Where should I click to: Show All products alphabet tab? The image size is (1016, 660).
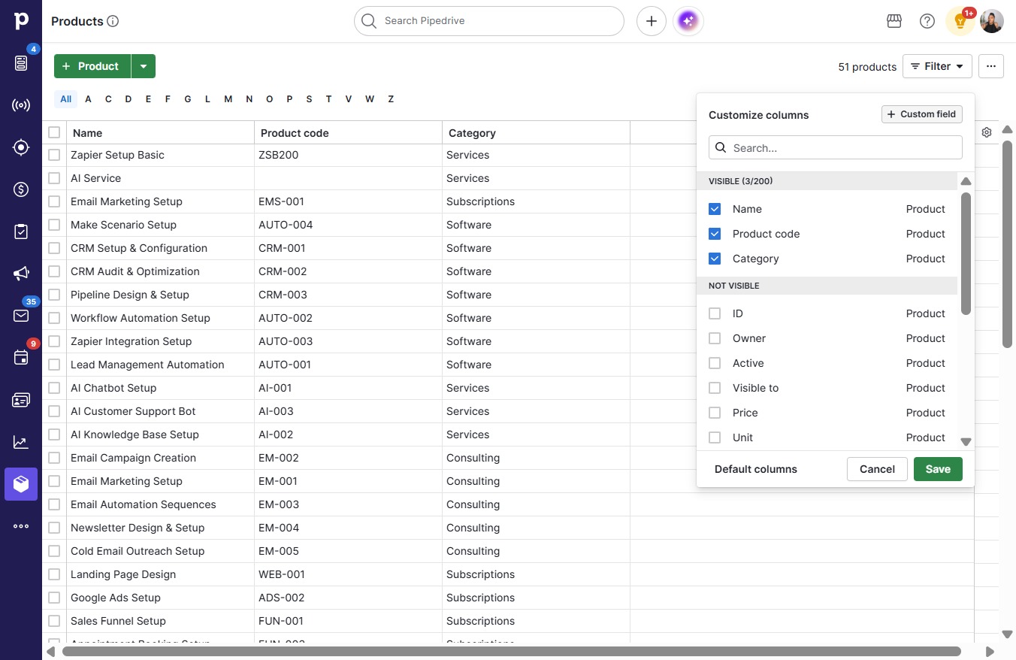pos(66,99)
